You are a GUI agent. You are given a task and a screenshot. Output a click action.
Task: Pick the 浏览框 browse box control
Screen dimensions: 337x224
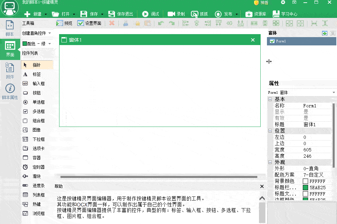37,213
